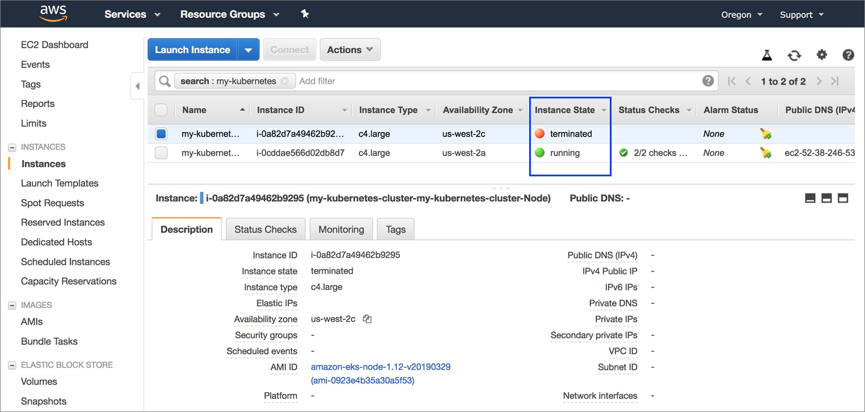Refresh the instance list

pyautogui.click(x=794, y=55)
